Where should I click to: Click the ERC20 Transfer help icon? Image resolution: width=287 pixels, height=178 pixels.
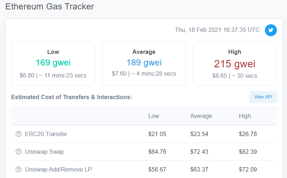tap(18, 134)
